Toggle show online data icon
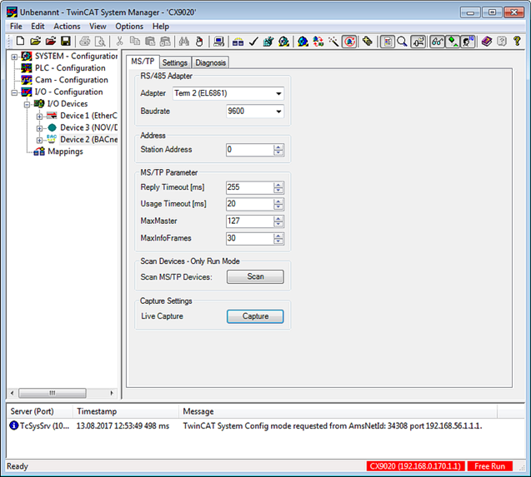The width and height of the screenshot is (531, 477). (418, 42)
